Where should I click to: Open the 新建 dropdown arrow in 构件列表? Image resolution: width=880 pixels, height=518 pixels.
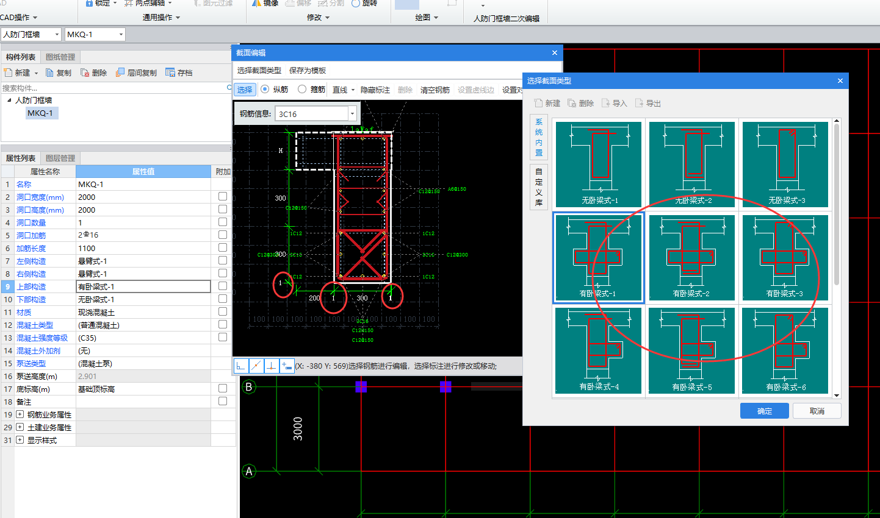[x=36, y=73]
